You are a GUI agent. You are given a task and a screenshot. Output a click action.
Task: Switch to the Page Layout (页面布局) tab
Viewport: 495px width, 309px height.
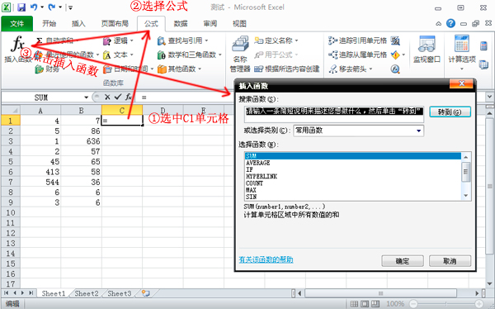115,24
